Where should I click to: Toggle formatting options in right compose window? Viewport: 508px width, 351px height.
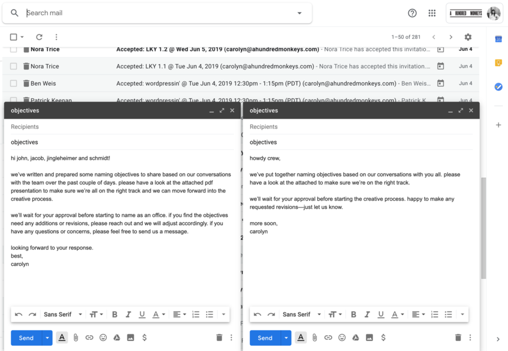point(301,337)
